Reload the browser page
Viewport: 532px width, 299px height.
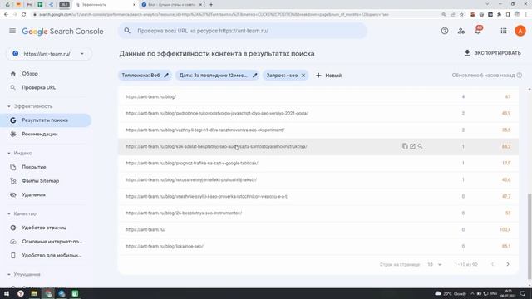pos(24,15)
